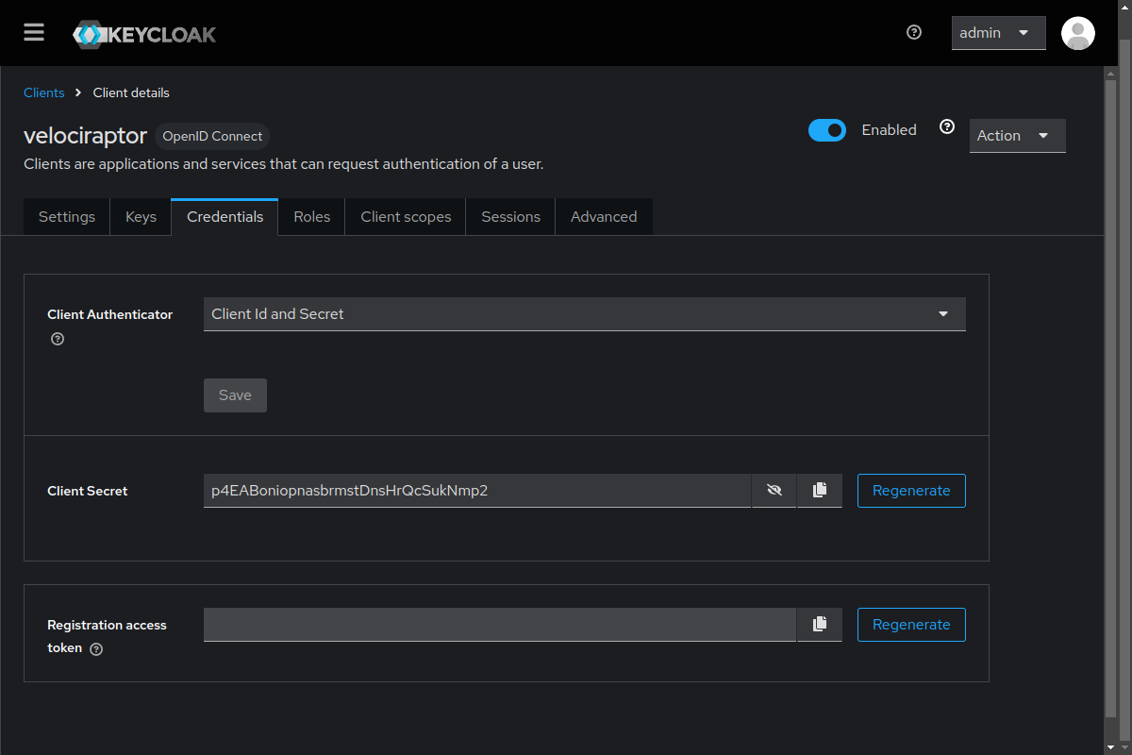Click the vertical page scrollbar
Screen dimensions: 1132x755
coord(1110,396)
